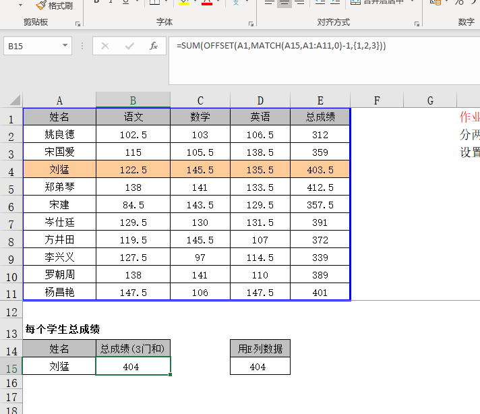480x414 pixels.
Task: Click the center-align icon in the alignment group
Action: 284,3
